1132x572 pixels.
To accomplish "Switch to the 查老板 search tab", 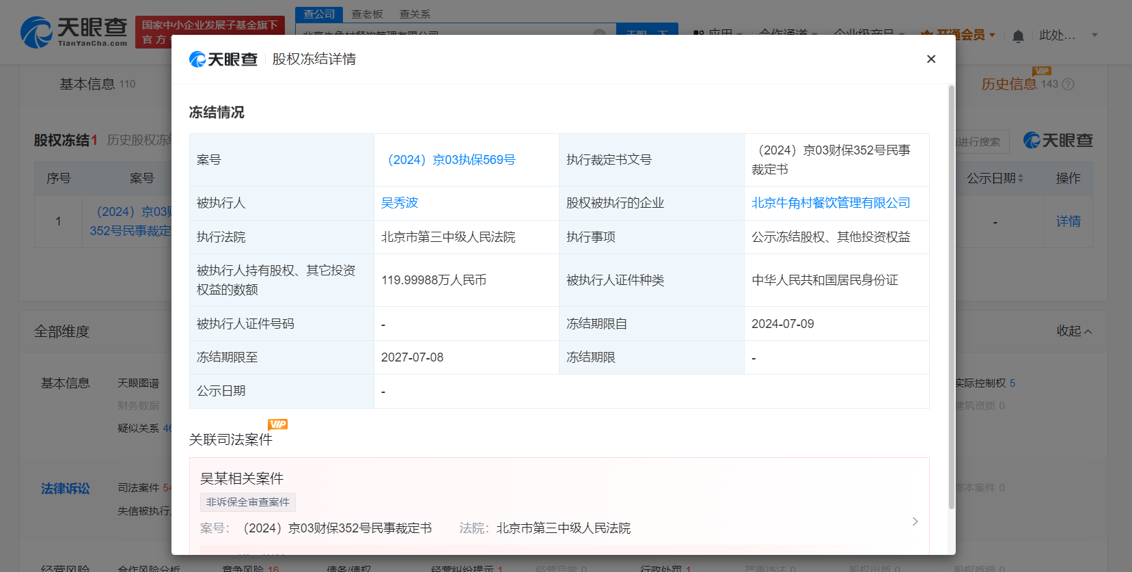I will coord(367,14).
